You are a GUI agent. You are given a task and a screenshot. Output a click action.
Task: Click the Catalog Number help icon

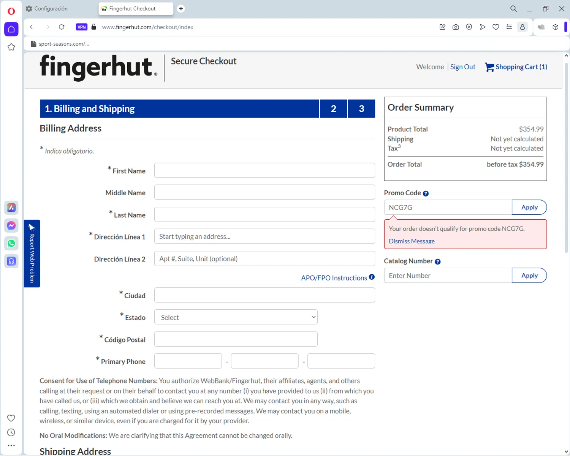coord(437,261)
